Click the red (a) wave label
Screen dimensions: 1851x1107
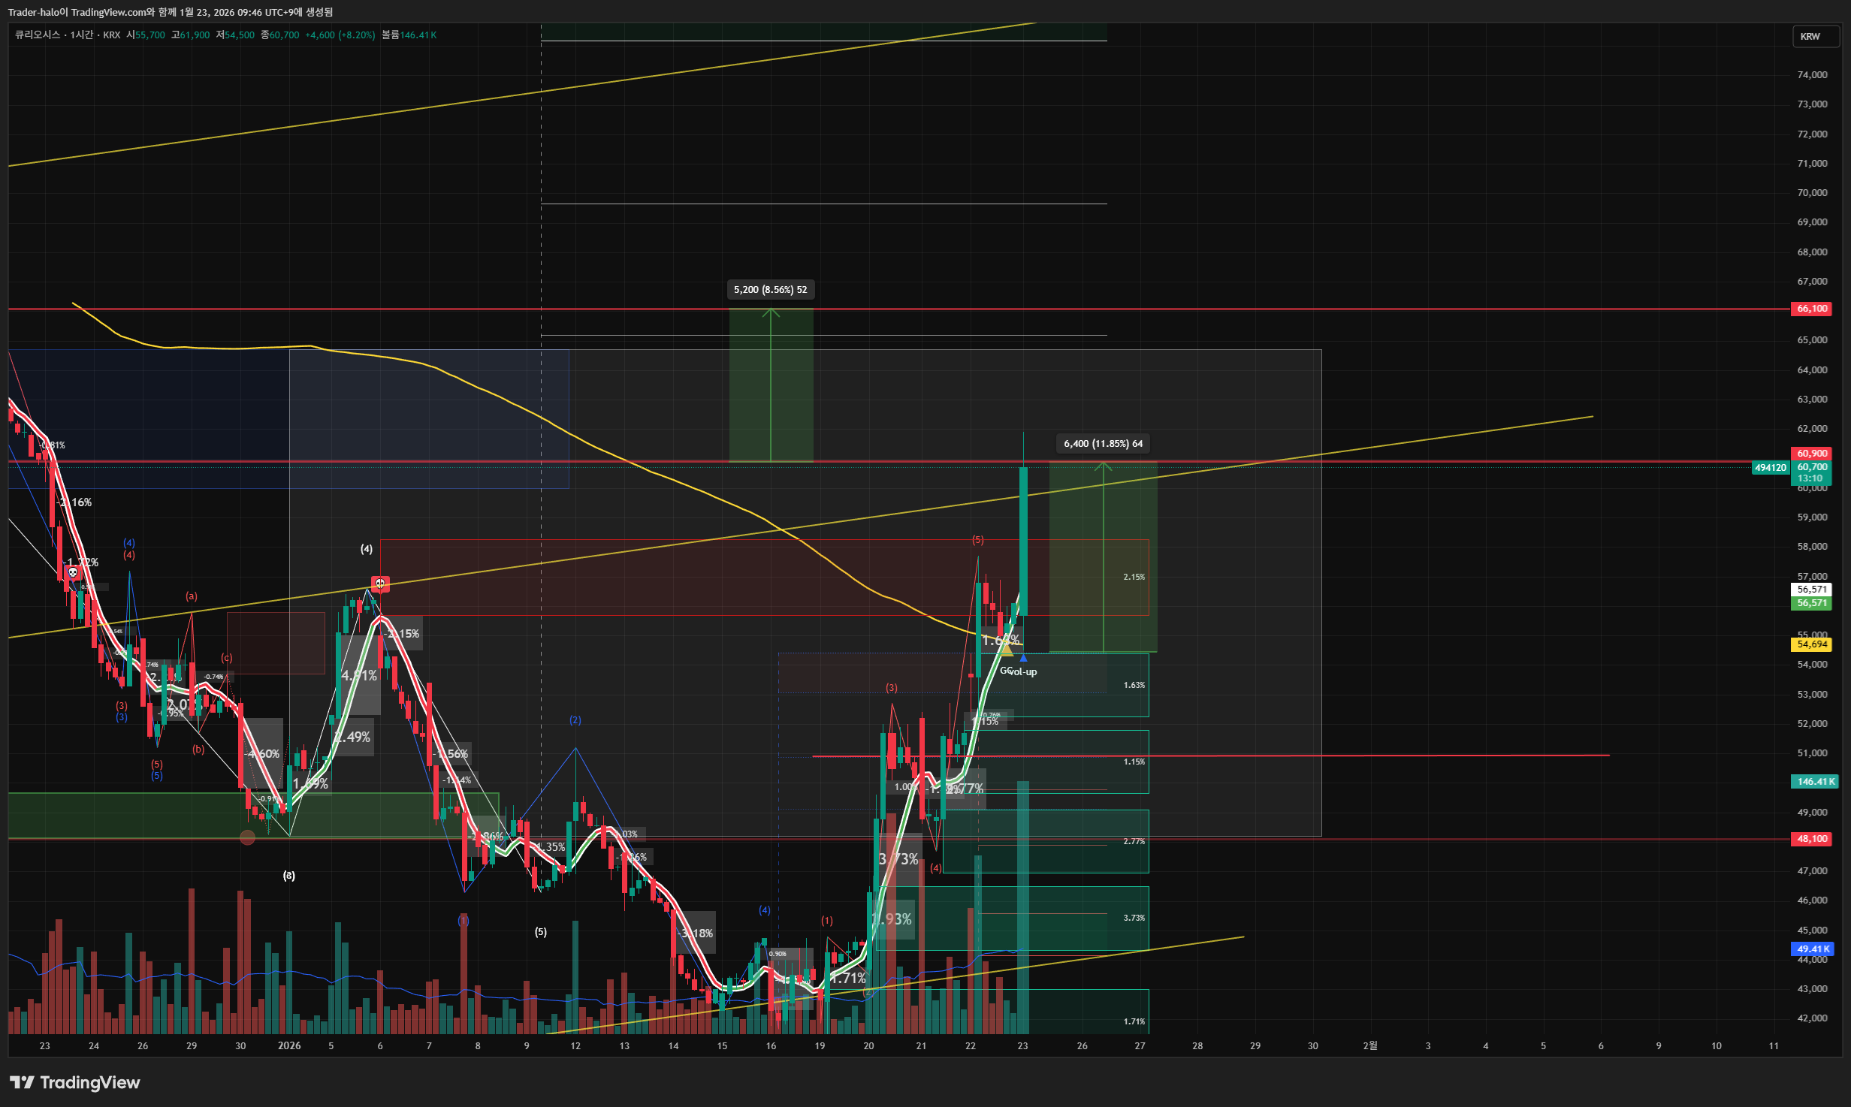pos(192,596)
